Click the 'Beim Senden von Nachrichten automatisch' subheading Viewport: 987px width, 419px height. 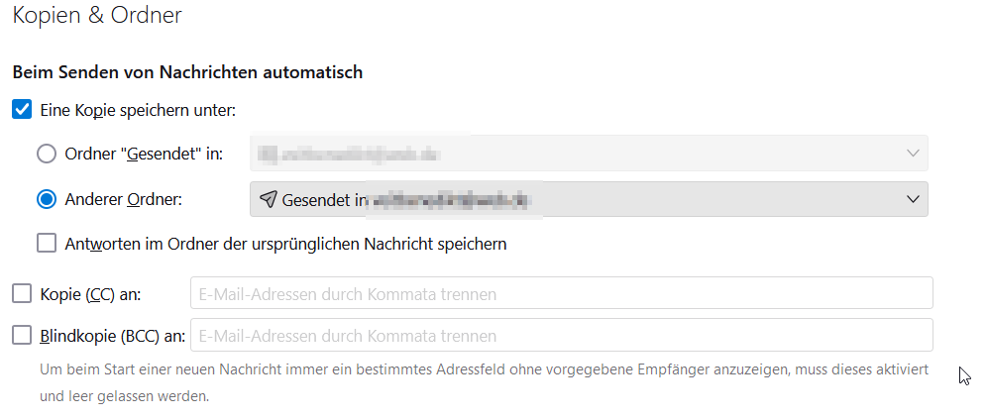click(x=187, y=72)
